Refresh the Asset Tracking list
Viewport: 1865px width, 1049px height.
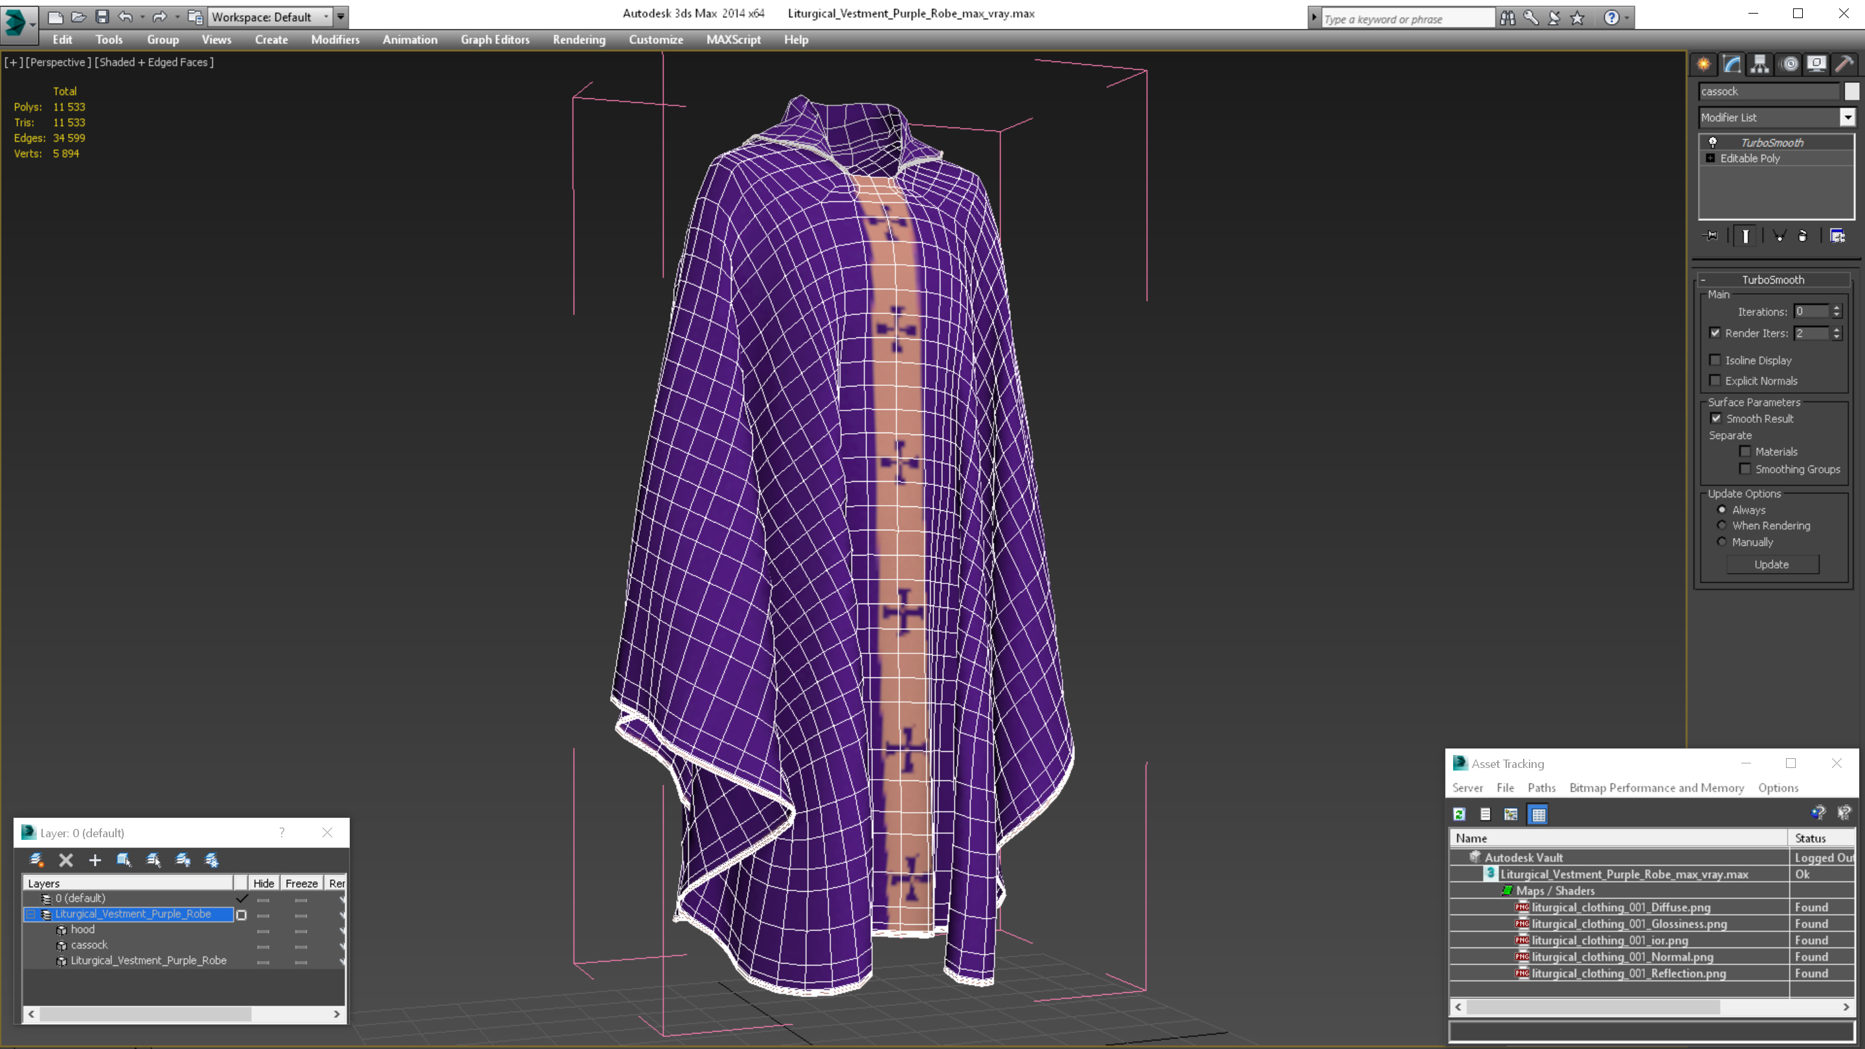tap(1460, 815)
